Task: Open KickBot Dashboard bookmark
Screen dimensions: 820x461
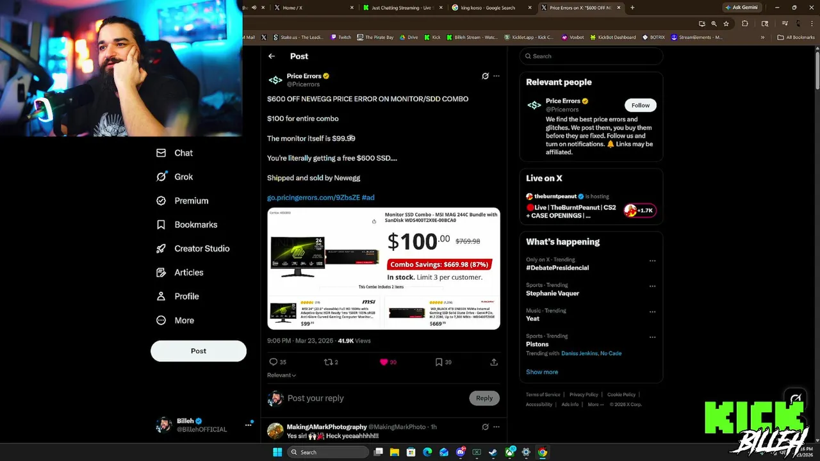Action: pyautogui.click(x=612, y=37)
